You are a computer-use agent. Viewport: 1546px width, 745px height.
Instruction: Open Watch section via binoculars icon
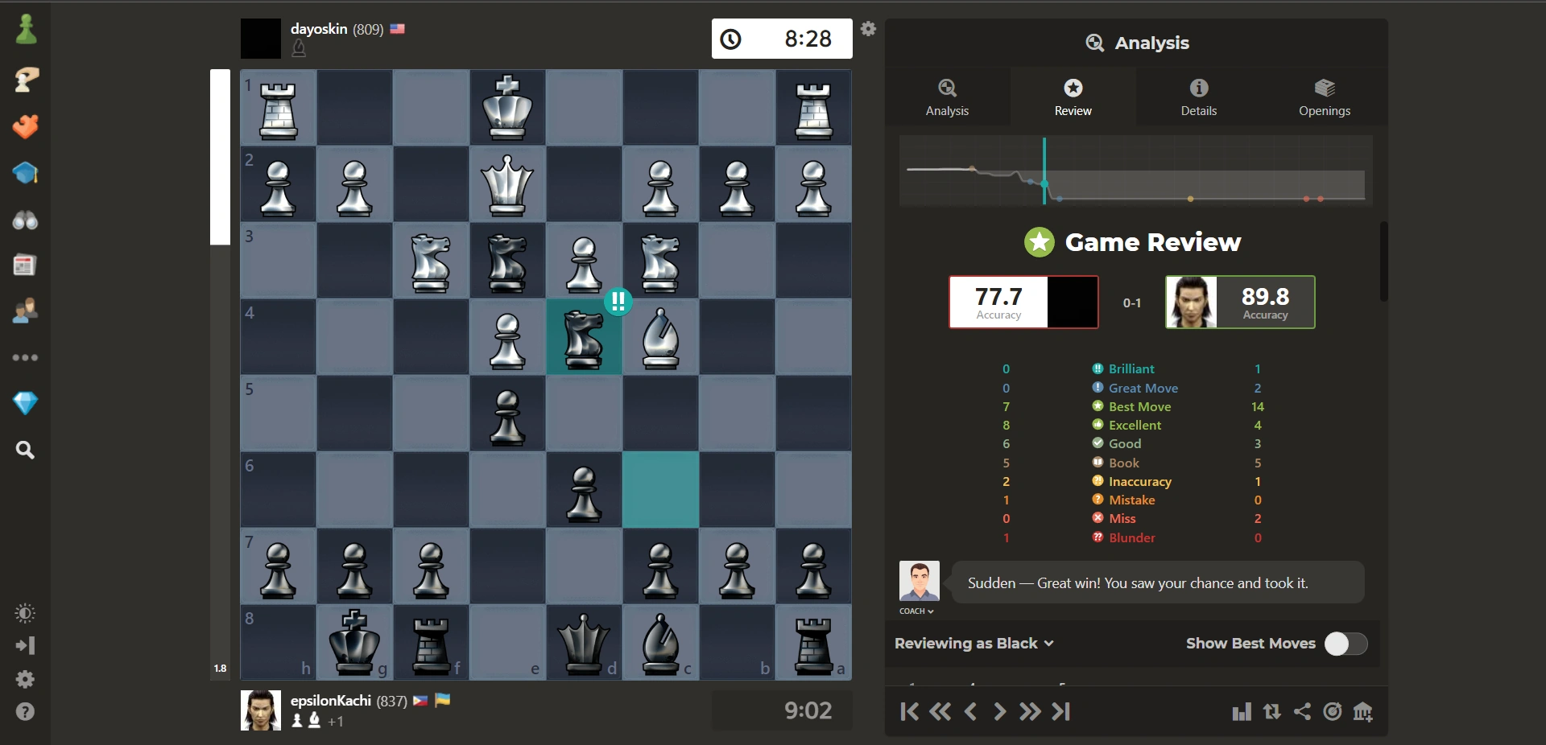pyautogui.click(x=25, y=221)
